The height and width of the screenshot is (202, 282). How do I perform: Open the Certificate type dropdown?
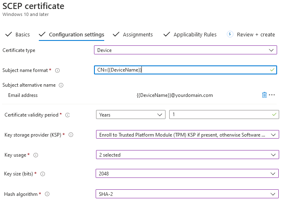pos(186,50)
